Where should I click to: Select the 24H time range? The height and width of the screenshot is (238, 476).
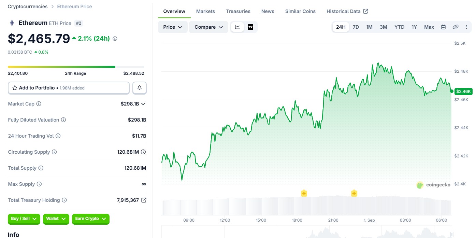(x=341, y=27)
